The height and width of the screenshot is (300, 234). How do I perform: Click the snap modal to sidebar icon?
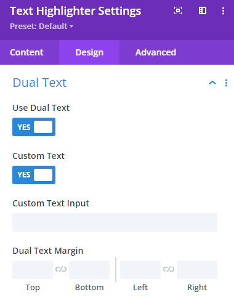[203, 10]
